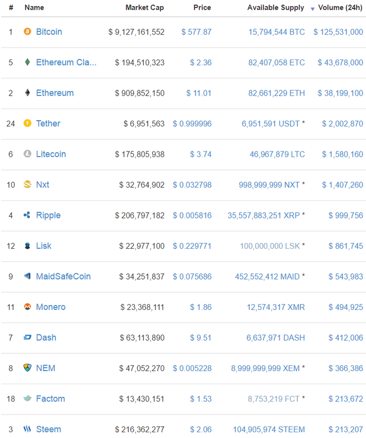Viewport: 366px width, 438px height.
Task: Sort by the Available Supply column header
Action: click(276, 7)
